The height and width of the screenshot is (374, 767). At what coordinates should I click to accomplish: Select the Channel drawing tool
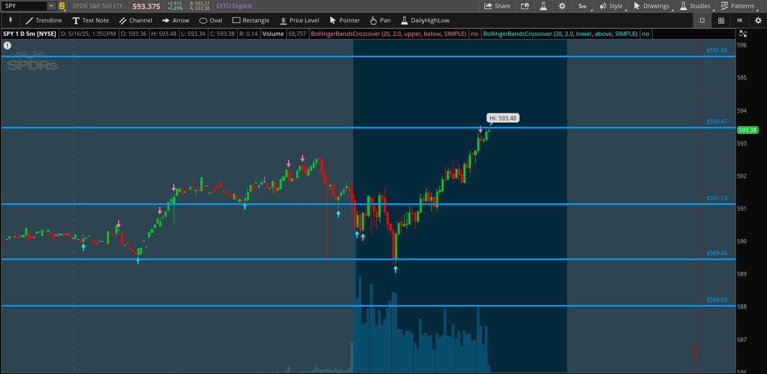[135, 20]
